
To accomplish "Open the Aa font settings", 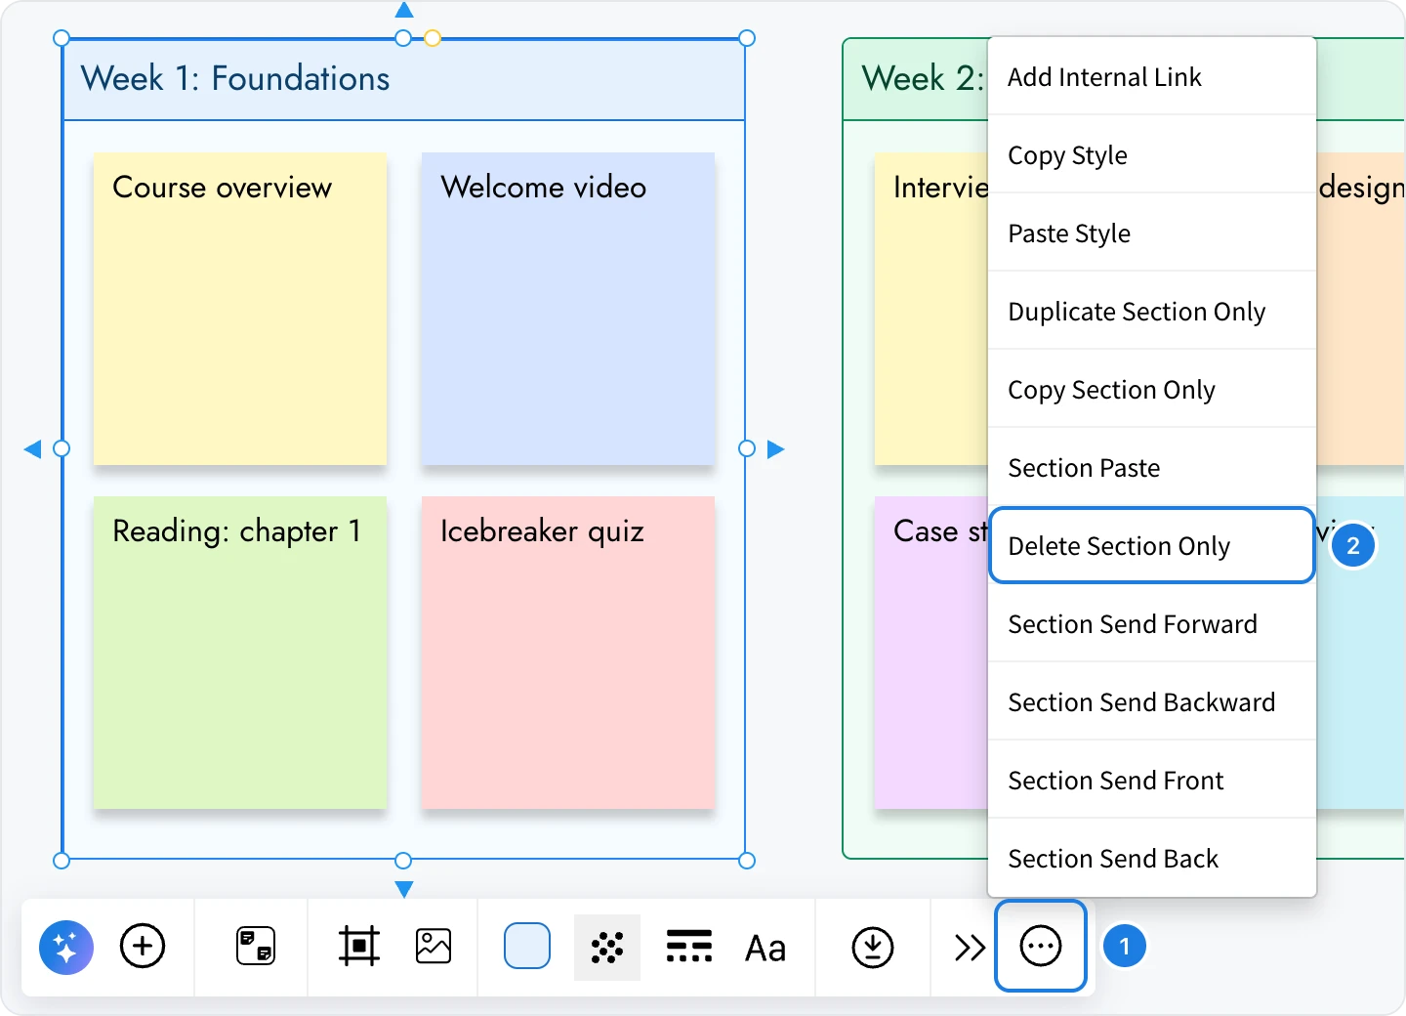I will pyautogui.click(x=765, y=949).
